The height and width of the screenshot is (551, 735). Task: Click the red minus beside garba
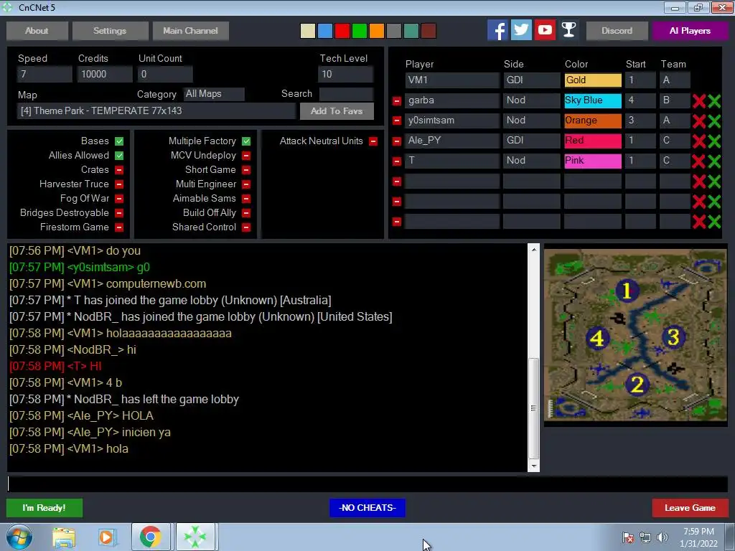(x=396, y=100)
